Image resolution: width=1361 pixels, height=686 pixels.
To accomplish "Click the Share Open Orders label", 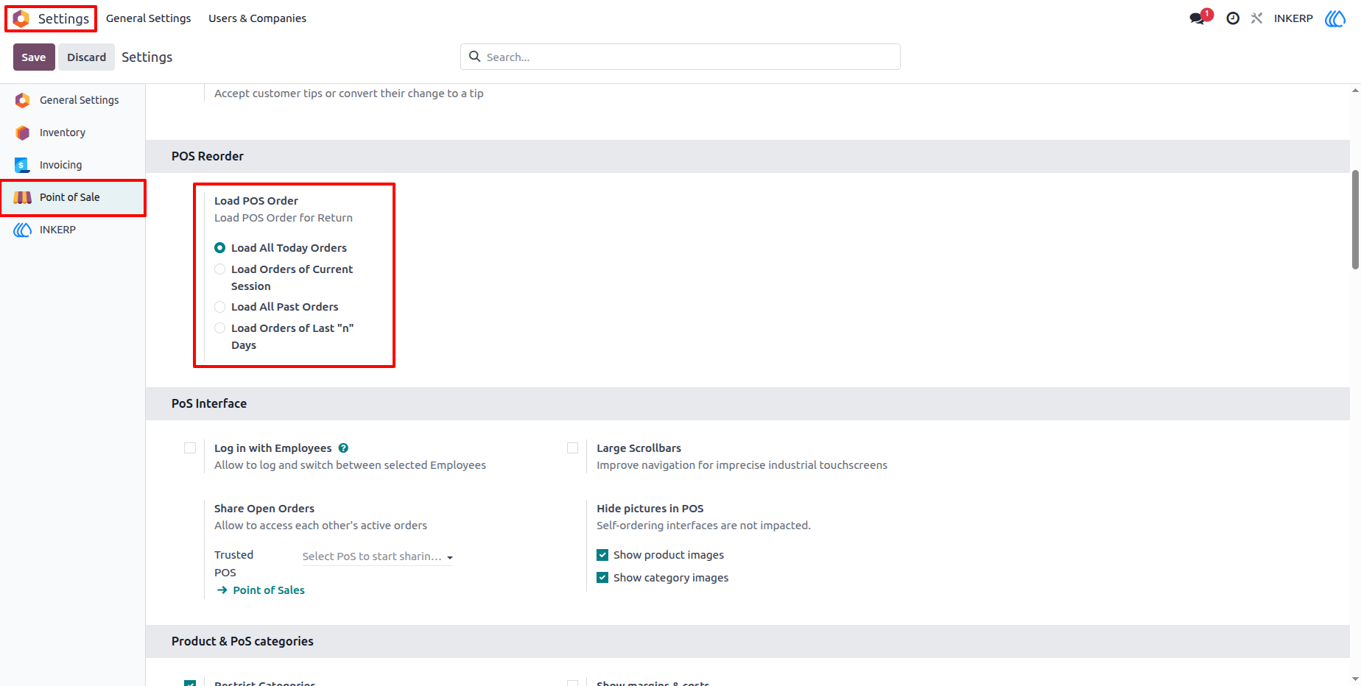I will point(264,509).
